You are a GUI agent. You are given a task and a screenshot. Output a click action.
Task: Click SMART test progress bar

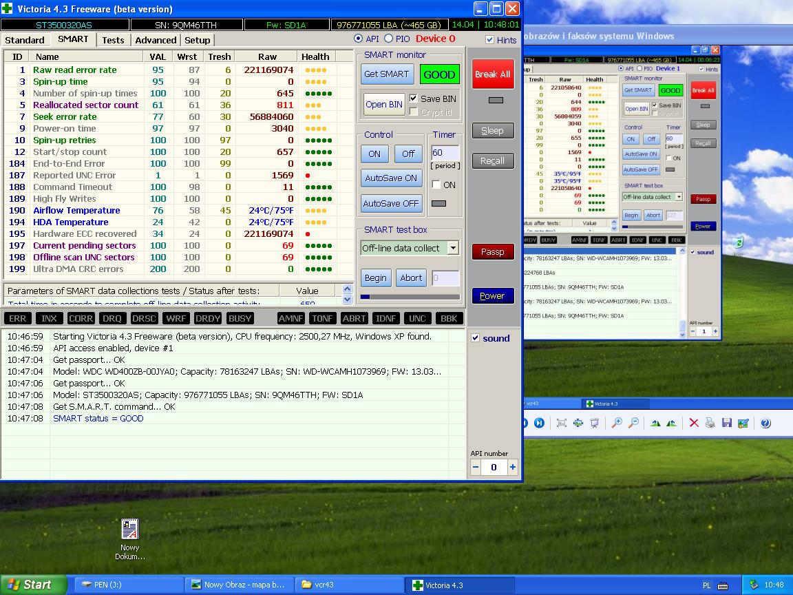[410, 297]
